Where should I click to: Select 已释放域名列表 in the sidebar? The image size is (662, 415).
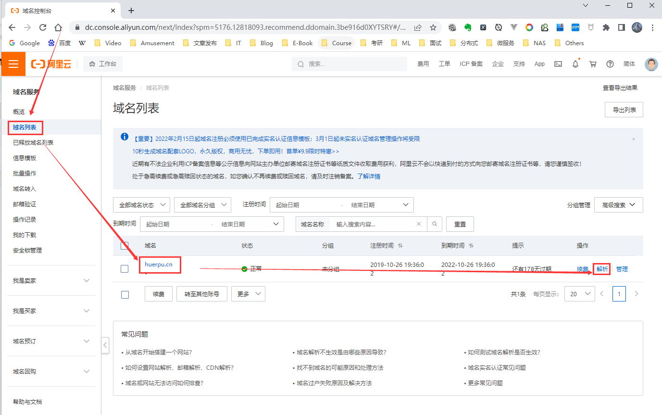pos(33,143)
